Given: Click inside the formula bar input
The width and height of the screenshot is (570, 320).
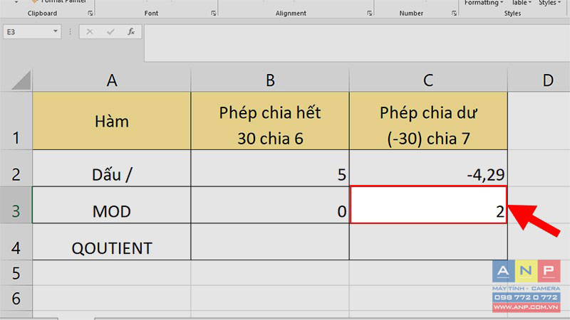Looking at the screenshot, I should tap(356, 43).
